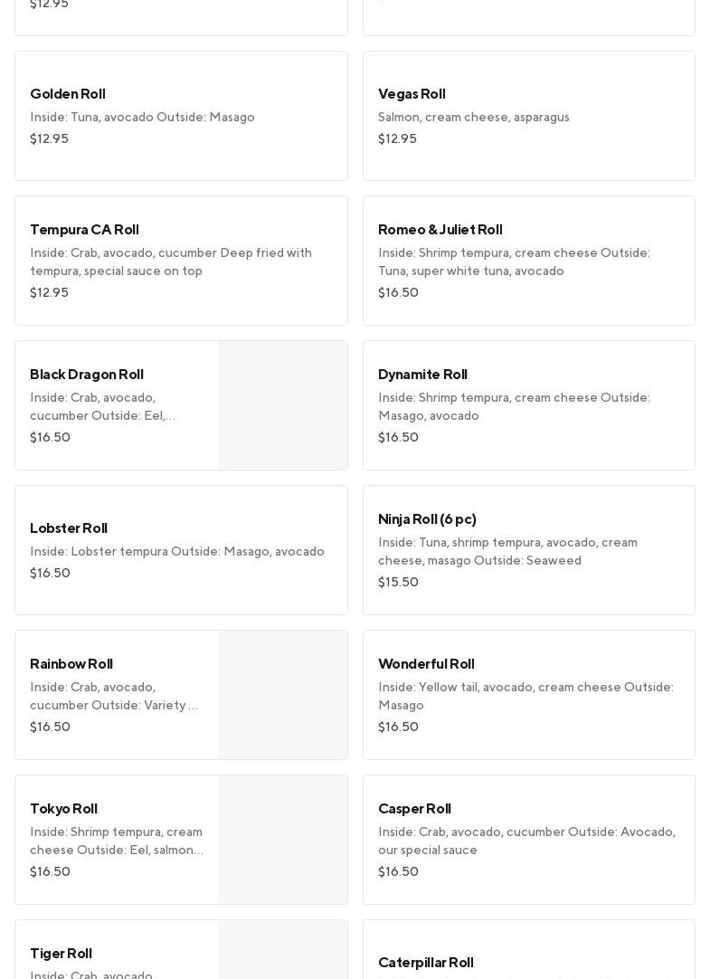Select the Wonderful Roll card
710x979 pixels.
pyautogui.click(x=528, y=695)
